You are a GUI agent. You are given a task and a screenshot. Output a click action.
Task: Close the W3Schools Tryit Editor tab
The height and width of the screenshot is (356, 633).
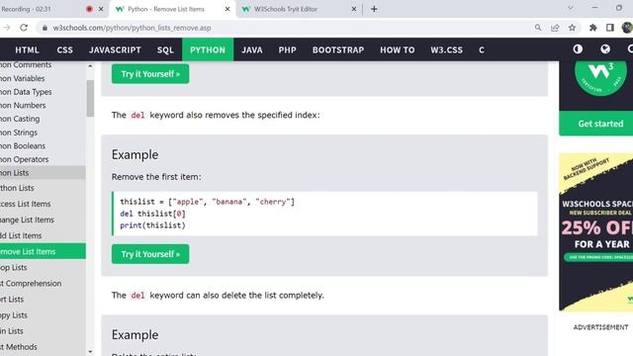[x=354, y=9]
